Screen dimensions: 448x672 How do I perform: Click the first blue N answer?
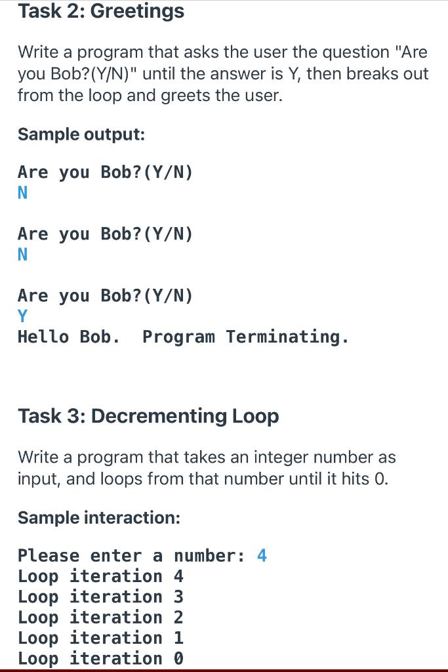23,193
